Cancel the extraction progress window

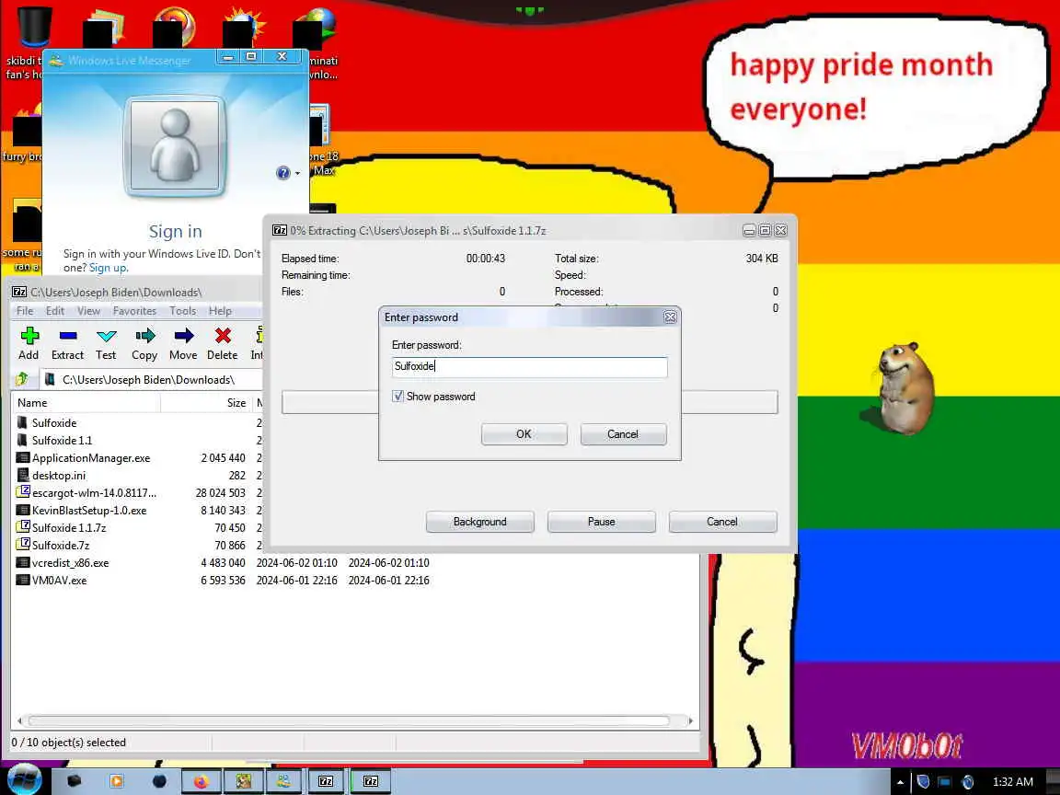[x=722, y=522]
